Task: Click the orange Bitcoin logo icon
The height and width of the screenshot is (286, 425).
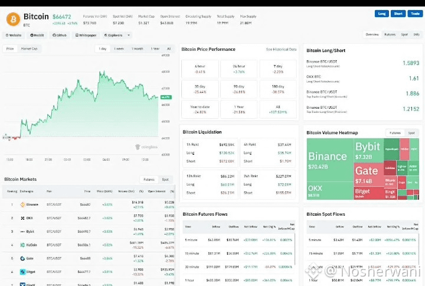Action: coord(13,19)
